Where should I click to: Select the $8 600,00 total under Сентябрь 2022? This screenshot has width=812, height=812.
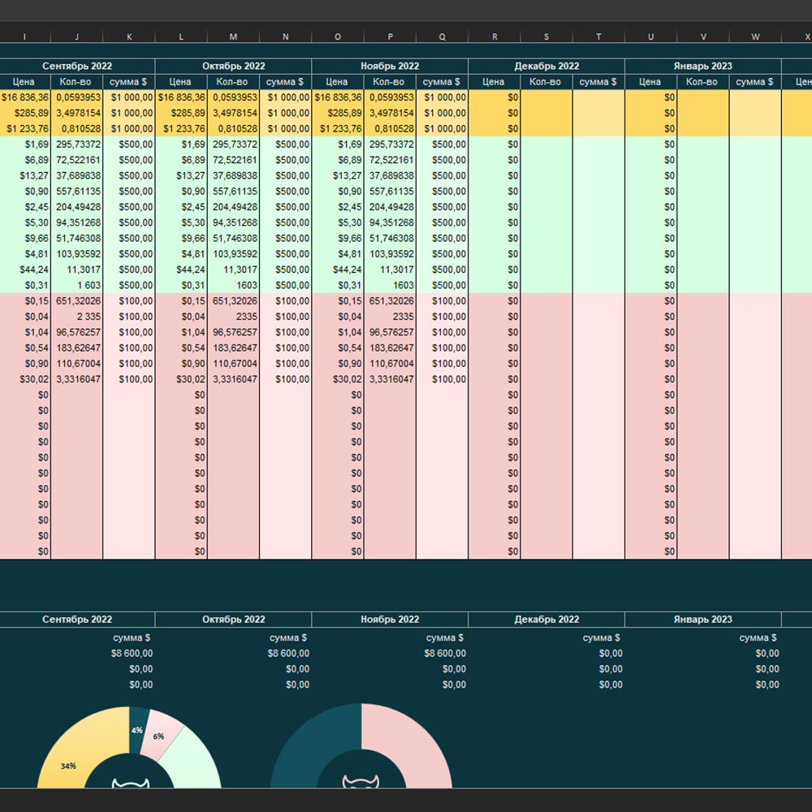point(132,654)
